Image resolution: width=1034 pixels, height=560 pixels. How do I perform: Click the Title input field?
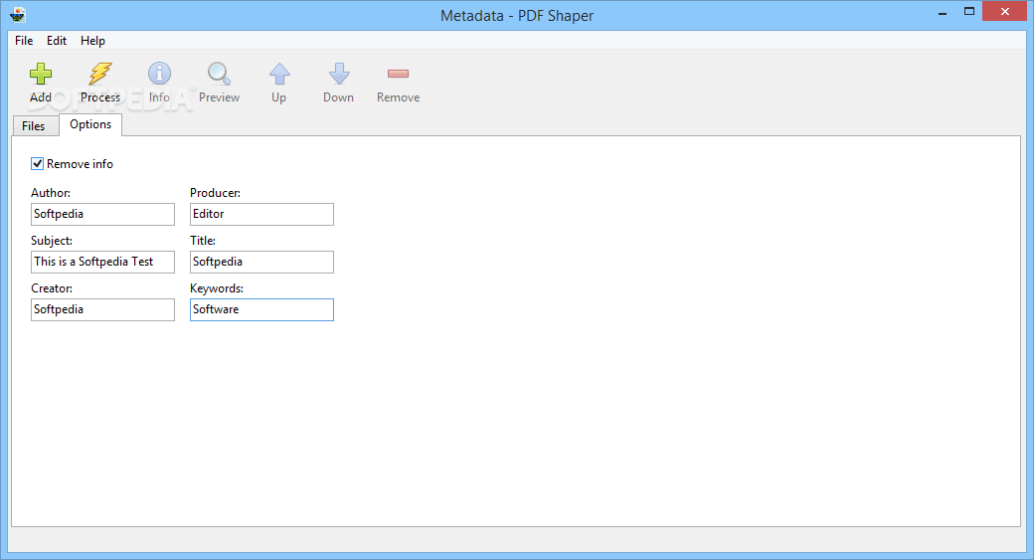[x=261, y=262]
